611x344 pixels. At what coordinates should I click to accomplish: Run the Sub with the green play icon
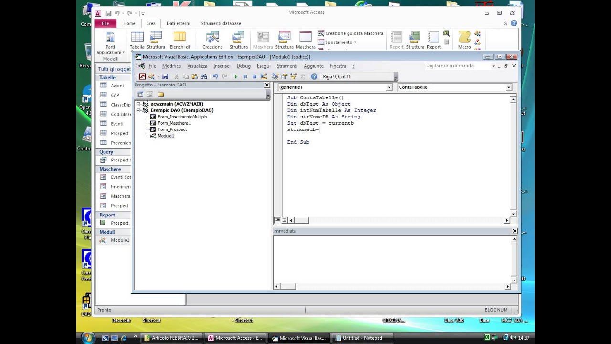[x=236, y=76]
